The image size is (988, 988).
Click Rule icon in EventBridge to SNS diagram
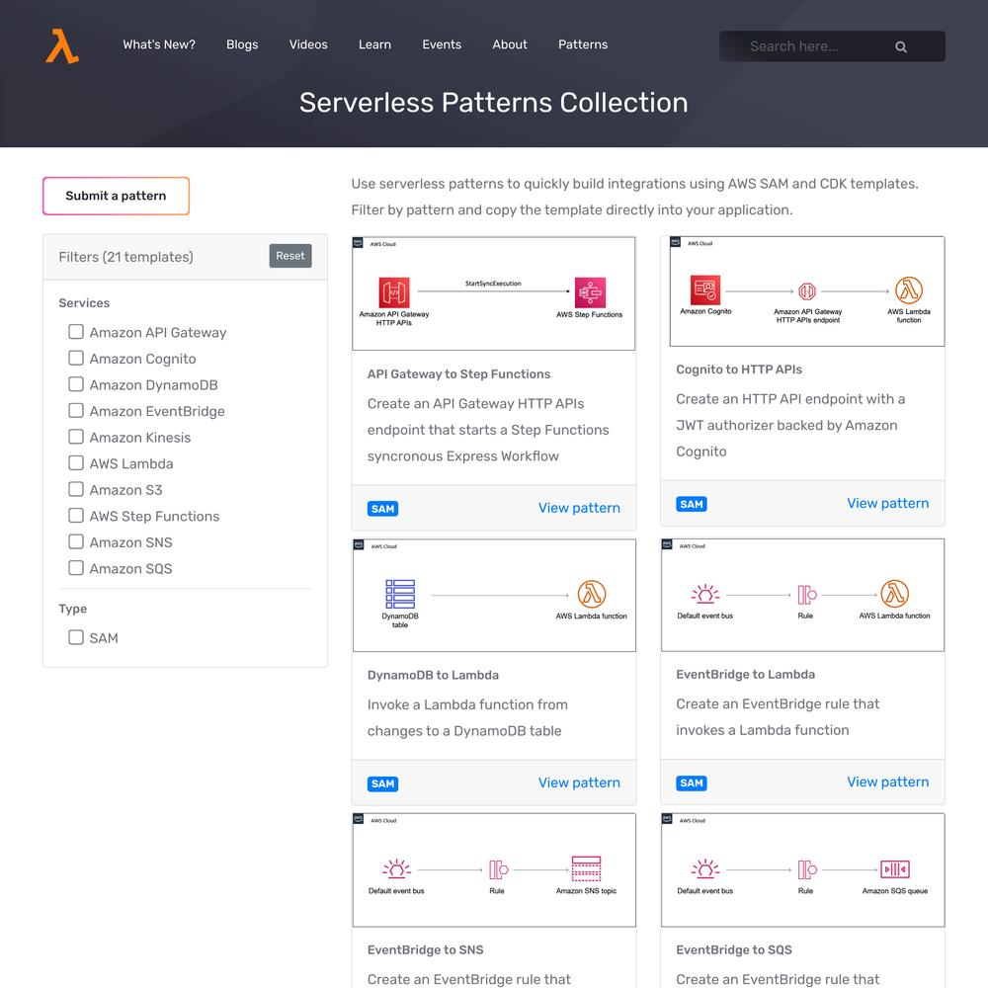click(x=498, y=869)
